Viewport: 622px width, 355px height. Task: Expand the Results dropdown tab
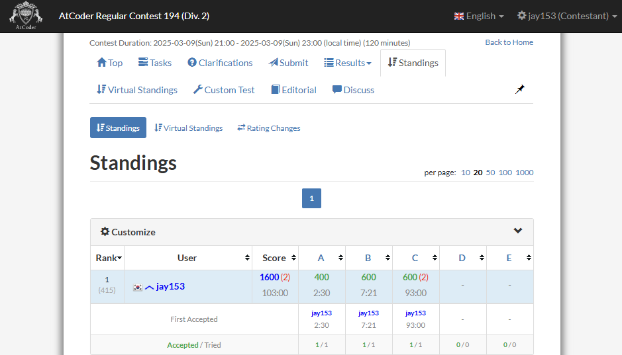pos(348,63)
